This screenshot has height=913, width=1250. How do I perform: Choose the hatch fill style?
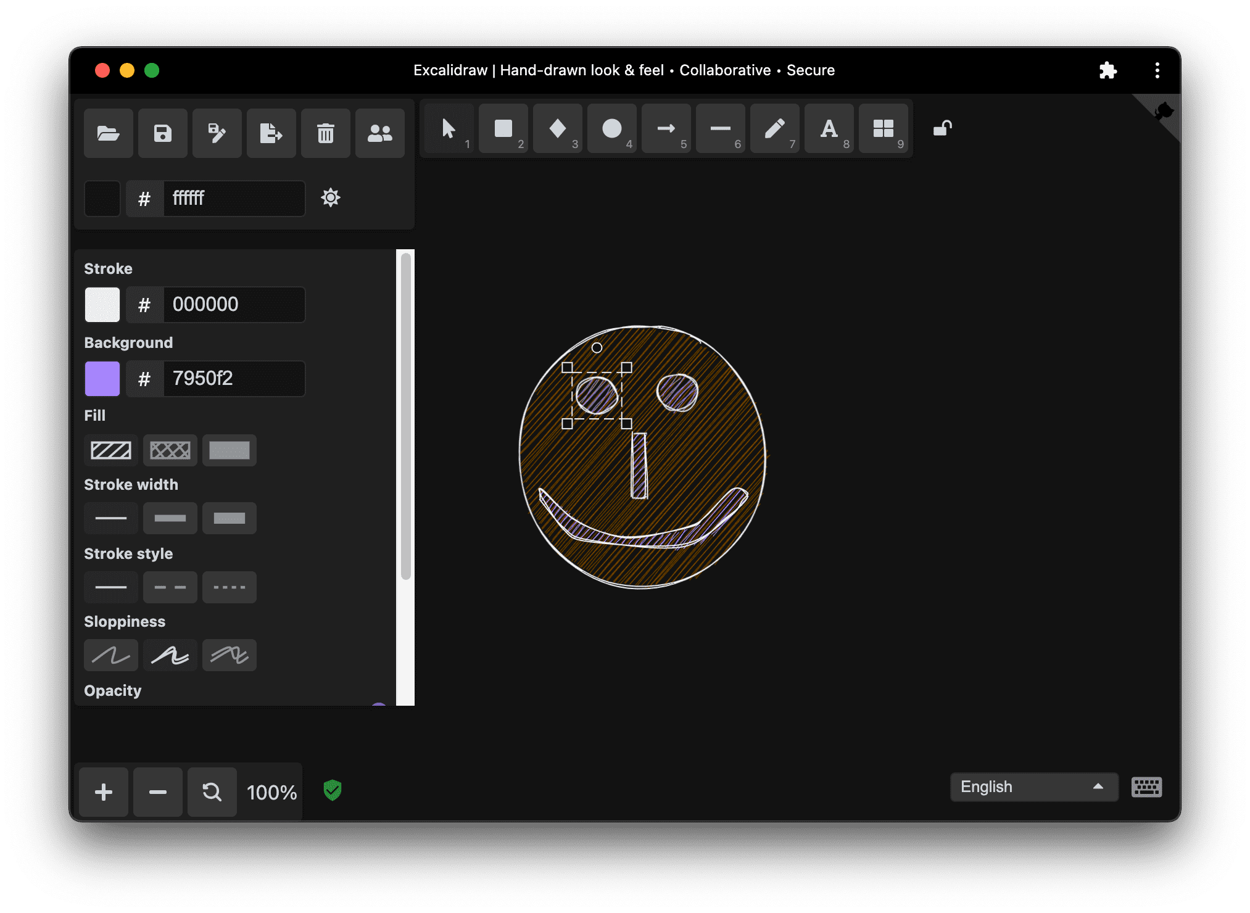tap(112, 449)
